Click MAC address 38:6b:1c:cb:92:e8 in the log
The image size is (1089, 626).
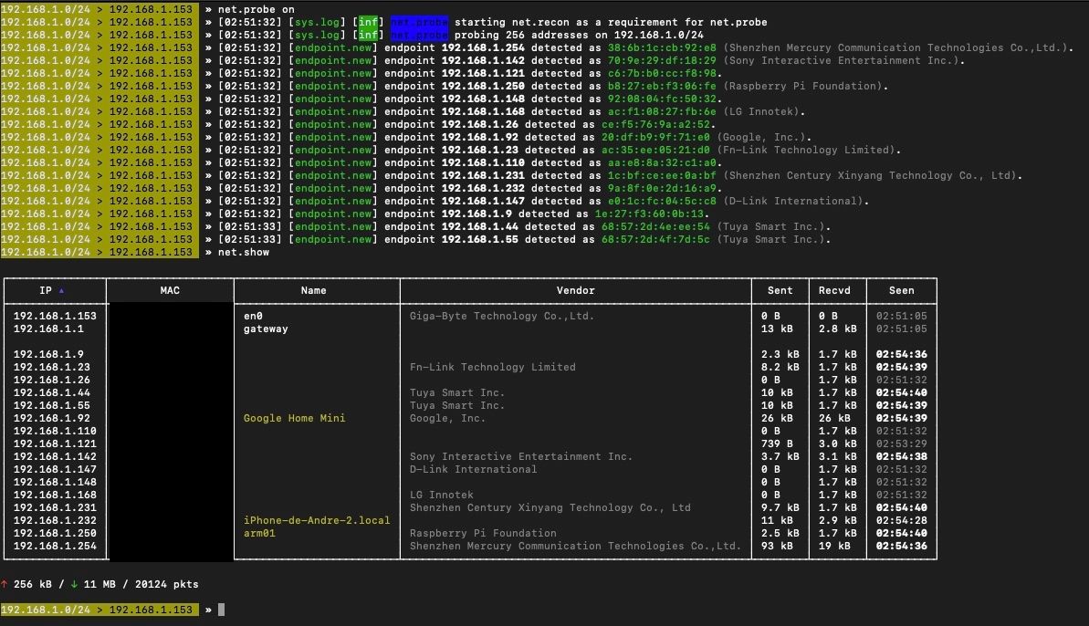pos(662,47)
